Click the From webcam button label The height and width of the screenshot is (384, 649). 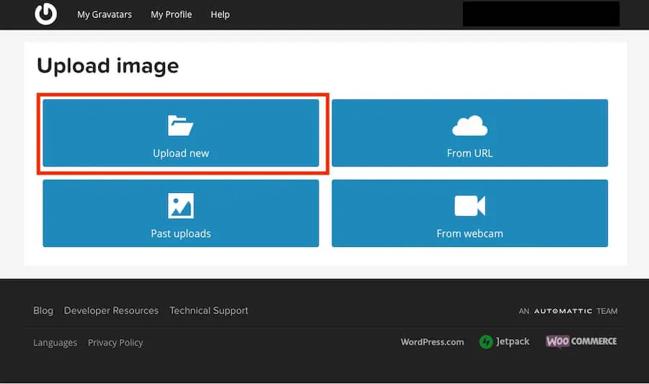(469, 233)
